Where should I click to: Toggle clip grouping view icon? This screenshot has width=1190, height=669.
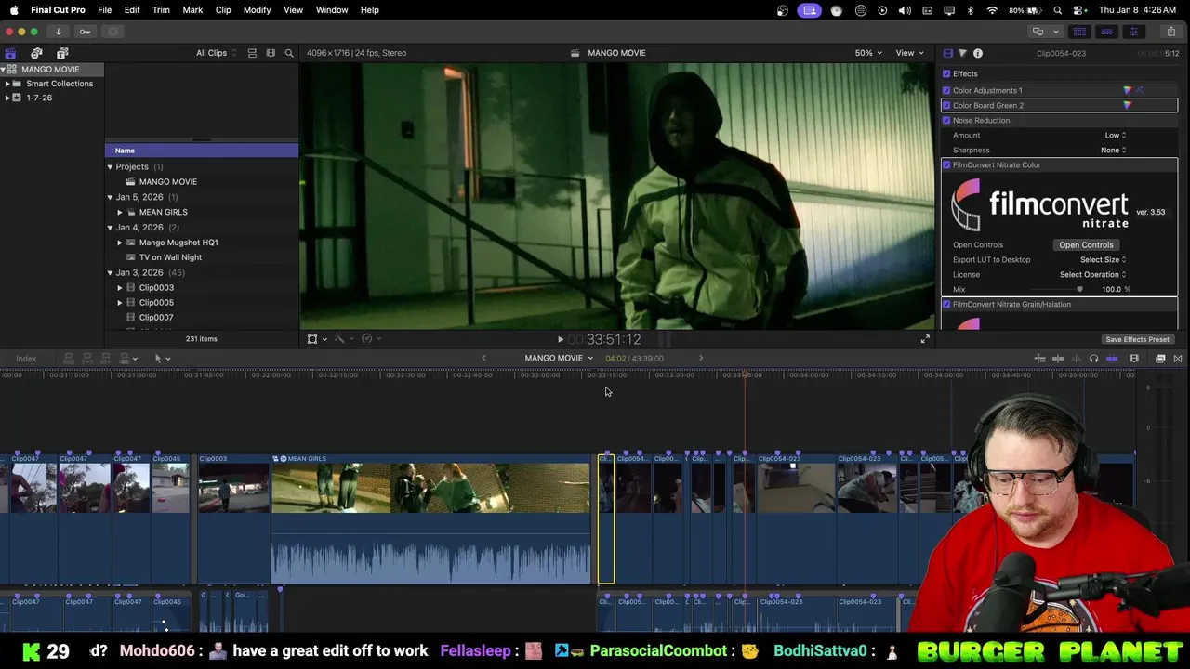(x=252, y=53)
